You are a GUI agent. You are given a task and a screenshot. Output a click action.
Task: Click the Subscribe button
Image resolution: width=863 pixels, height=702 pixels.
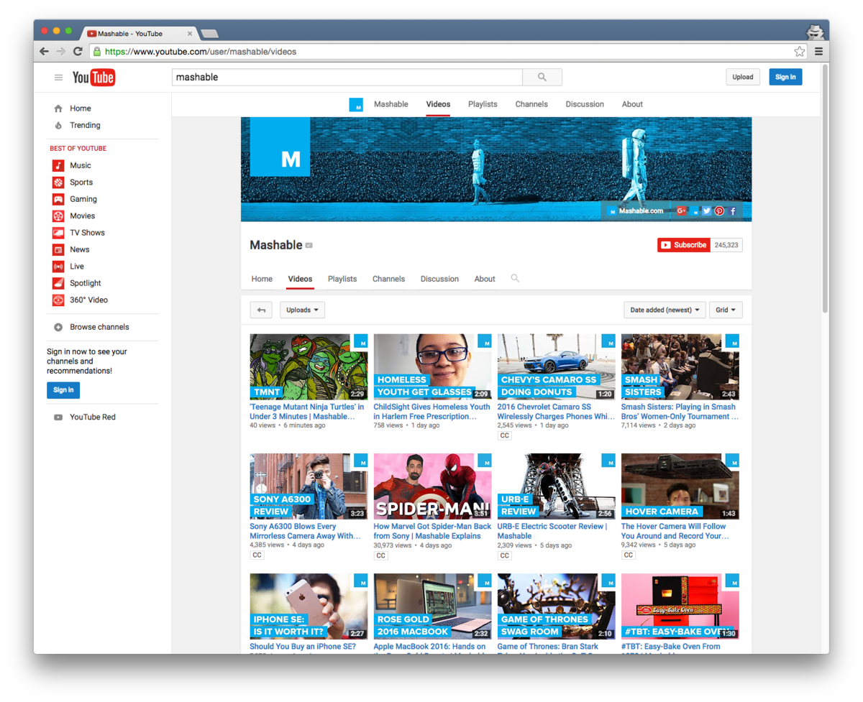click(684, 245)
